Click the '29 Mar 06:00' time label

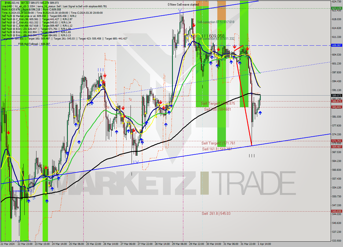pyautogui.click(x=179, y=244)
